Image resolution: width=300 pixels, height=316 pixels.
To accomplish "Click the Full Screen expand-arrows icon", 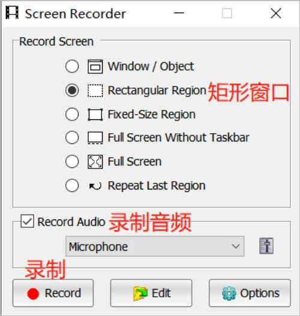I will (95, 162).
